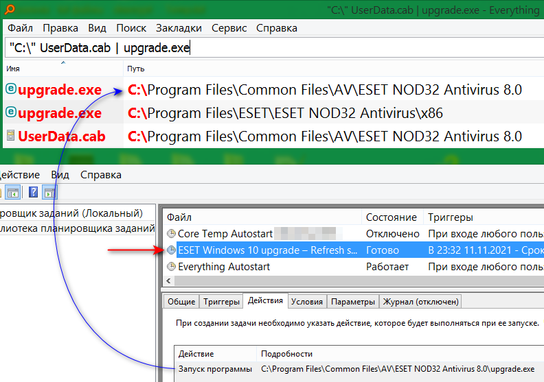Click the task list scroll-left arrow
This screenshot has height=382, width=544.
point(168,281)
